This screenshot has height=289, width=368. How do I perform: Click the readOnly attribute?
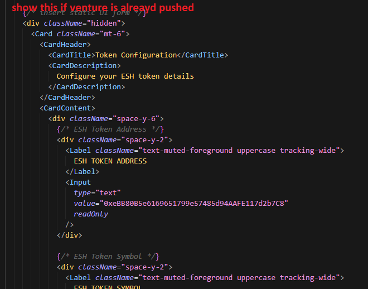click(91, 214)
